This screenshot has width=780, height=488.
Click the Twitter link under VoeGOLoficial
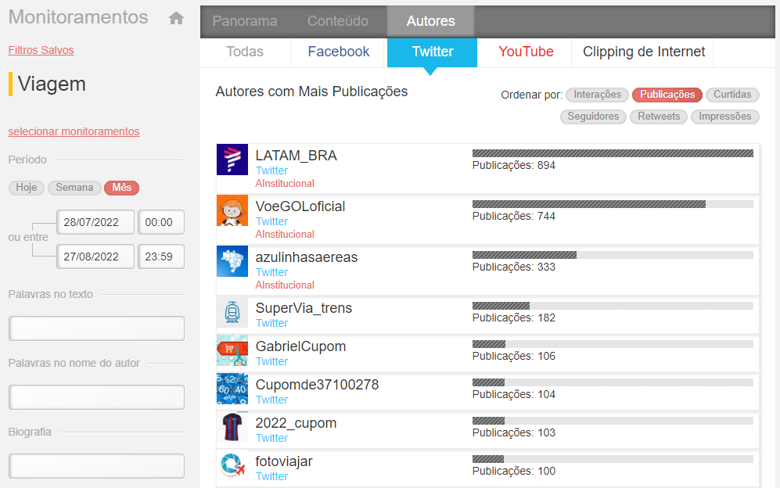click(x=271, y=221)
